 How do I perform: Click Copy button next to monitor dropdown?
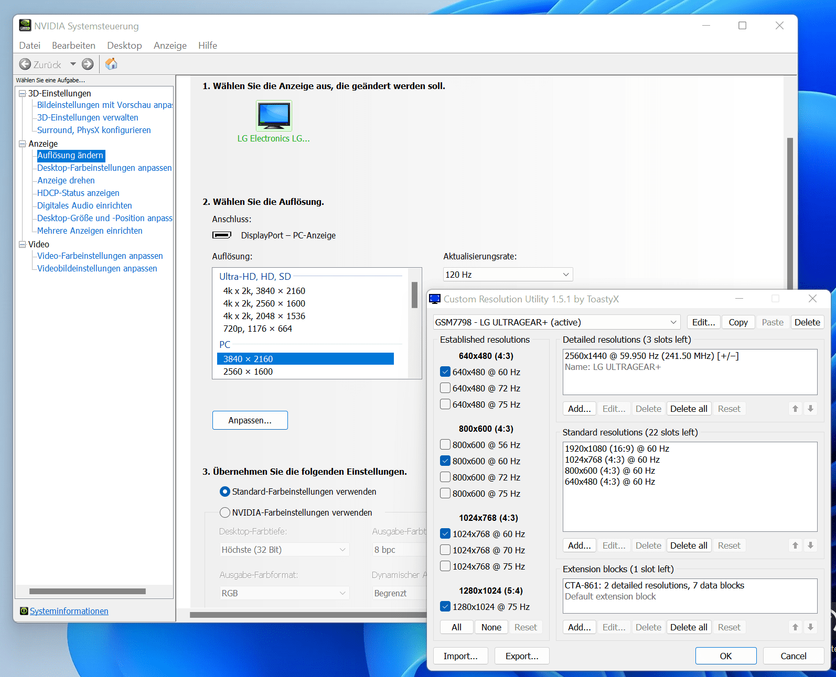[738, 322]
